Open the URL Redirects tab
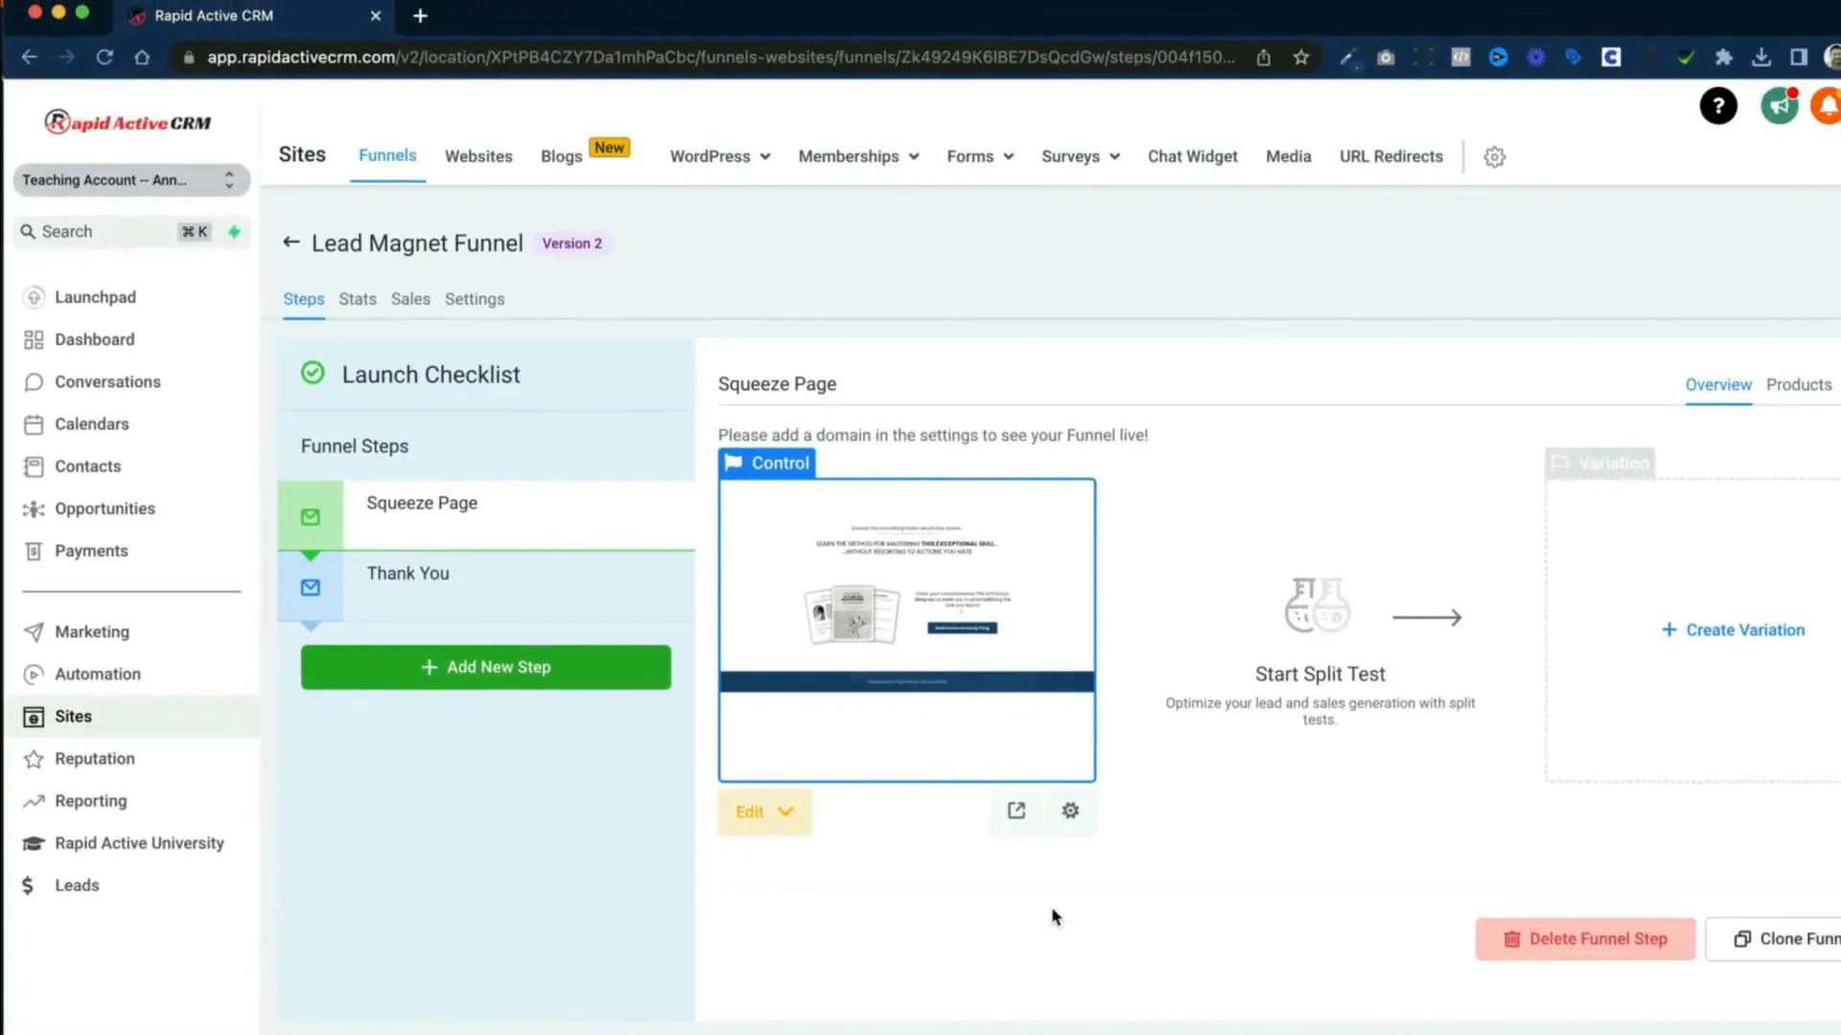The image size is (1841, 1035). tap(1390, 156)
